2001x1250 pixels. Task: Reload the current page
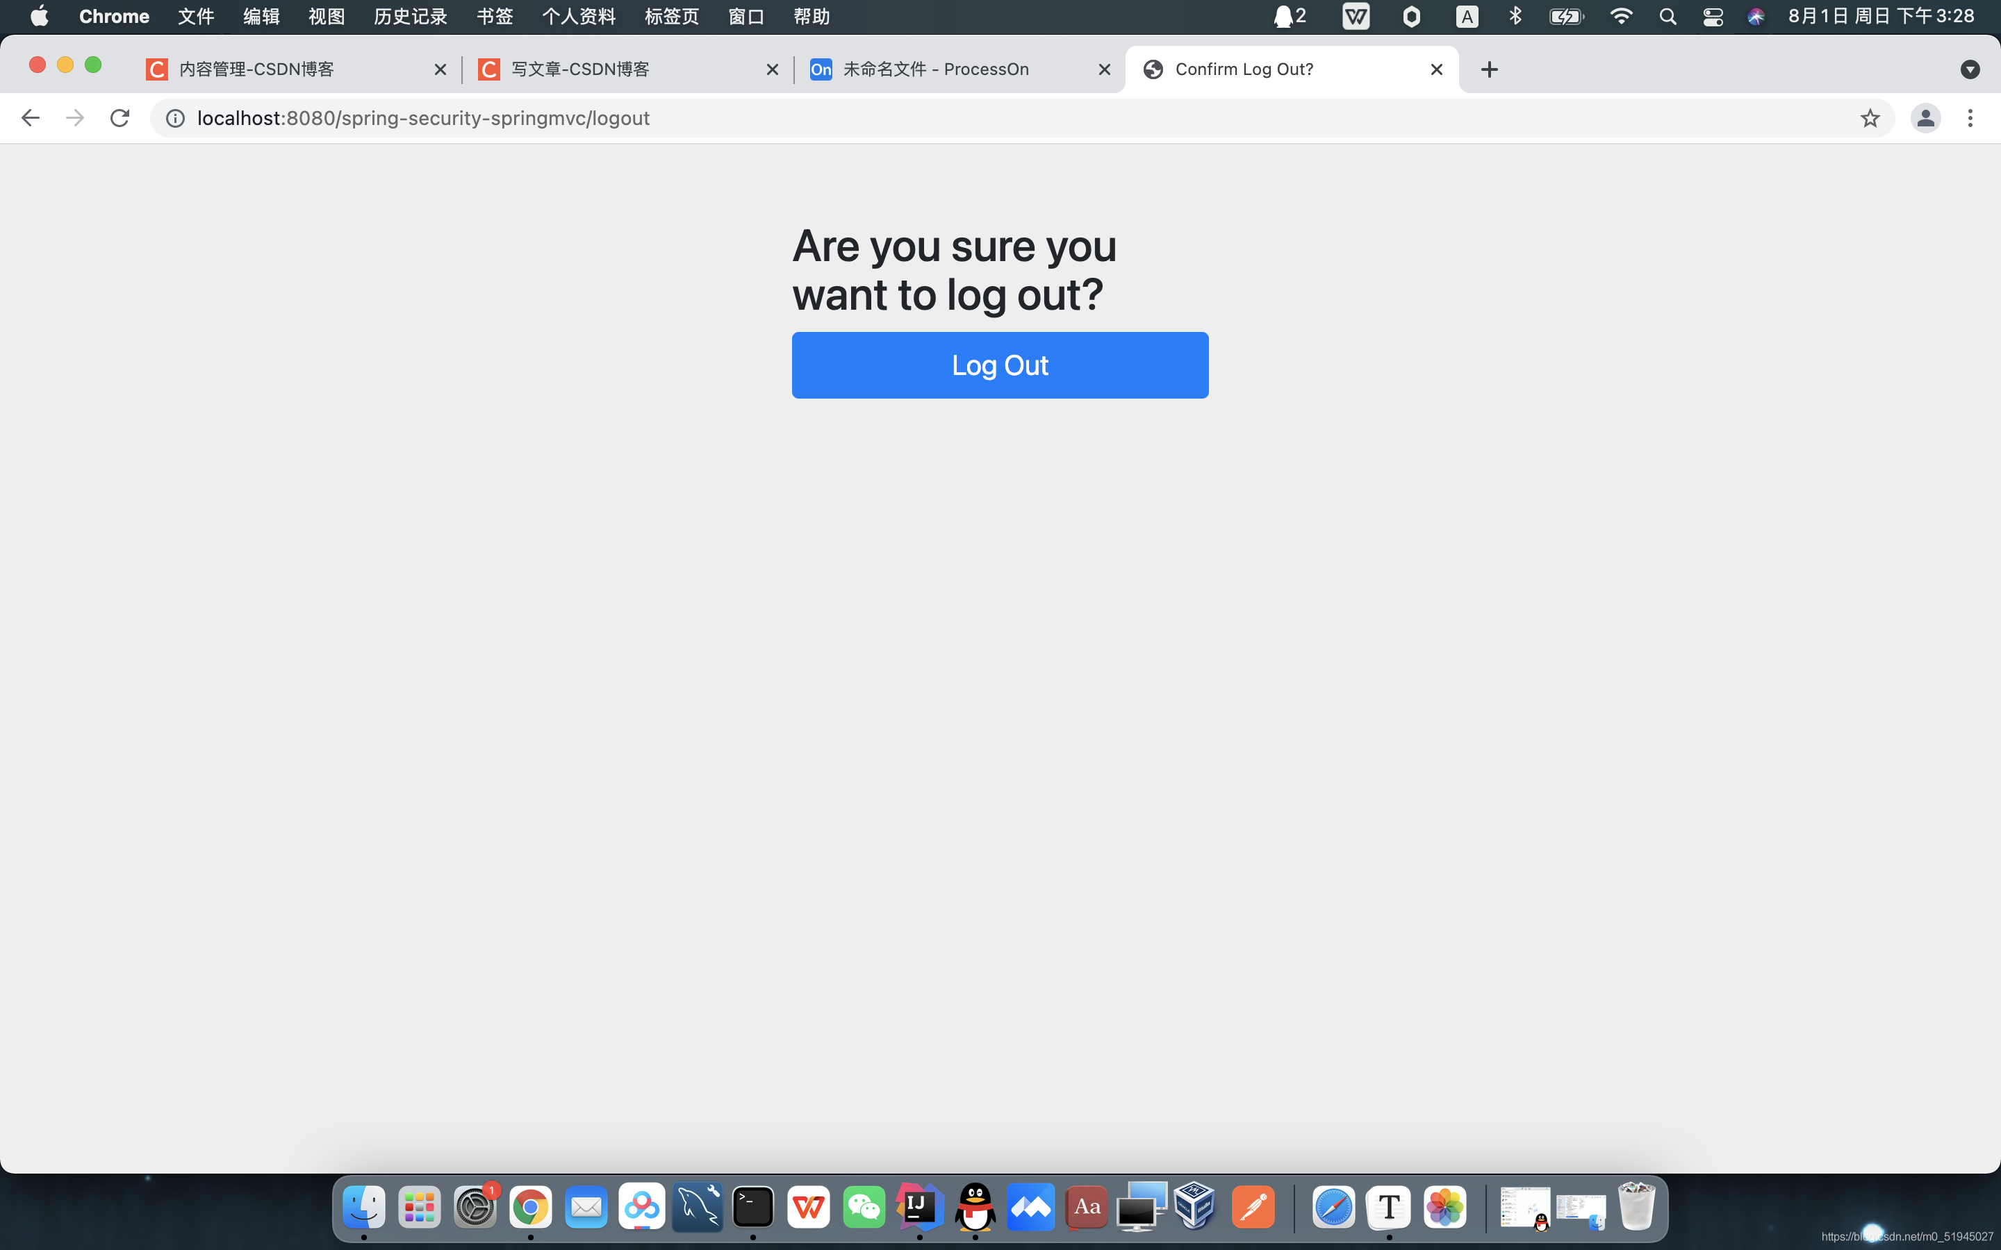click(120, 118)
